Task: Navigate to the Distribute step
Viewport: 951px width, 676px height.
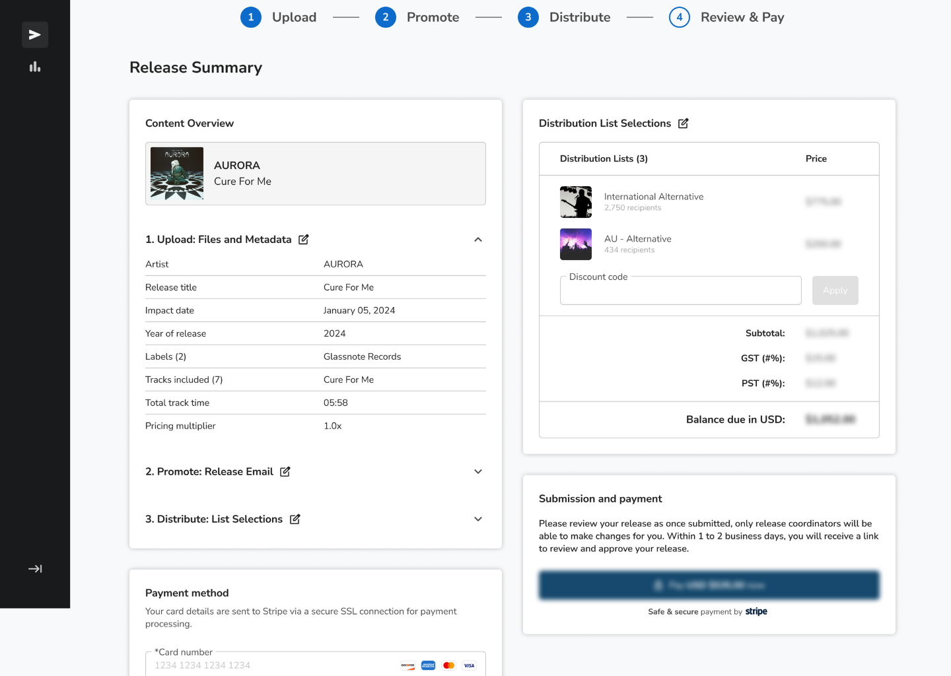Action: click(x=564, y=17)
